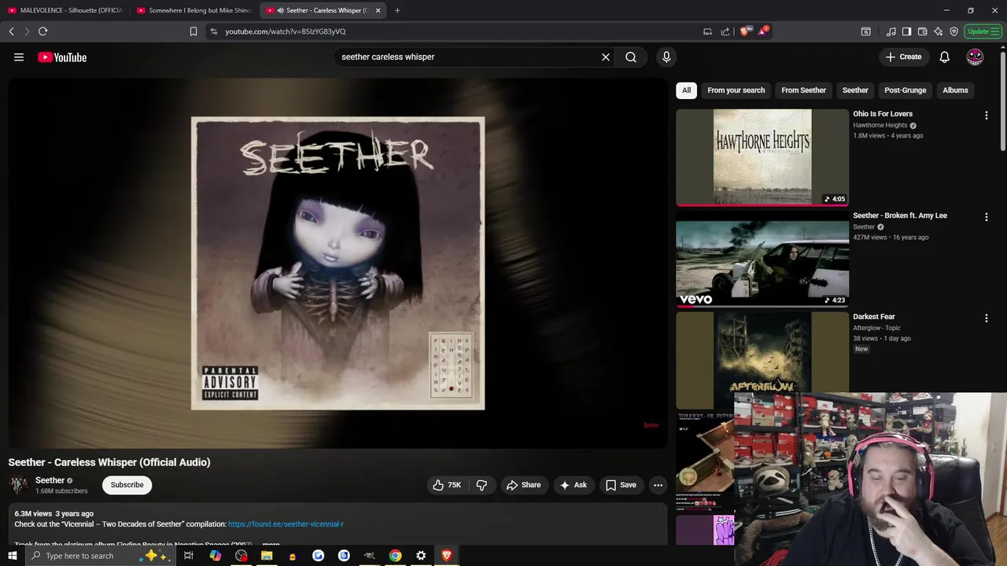Open options for Seether - Broken video
This screenshot has height=566, width=1007.
click(x=986, y=216)
